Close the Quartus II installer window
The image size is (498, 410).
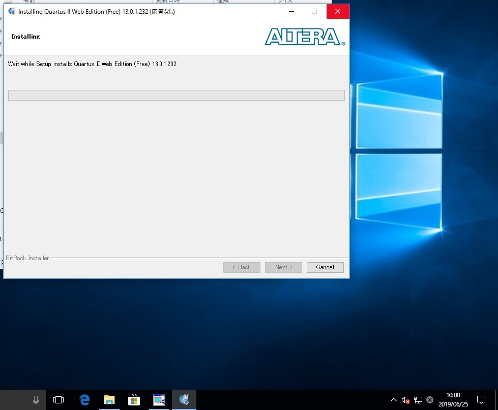click(338, 12)
